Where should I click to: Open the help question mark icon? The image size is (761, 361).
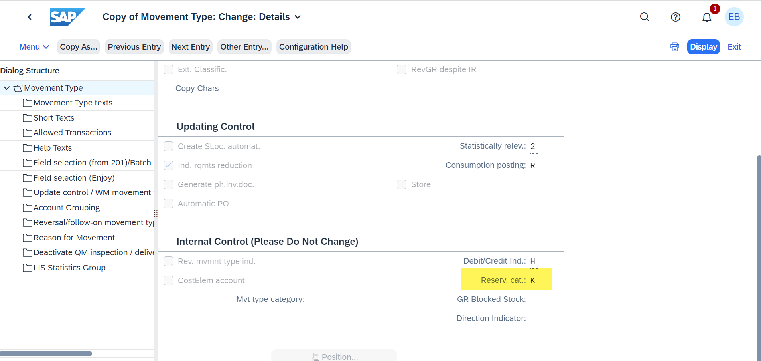(676, 17)
